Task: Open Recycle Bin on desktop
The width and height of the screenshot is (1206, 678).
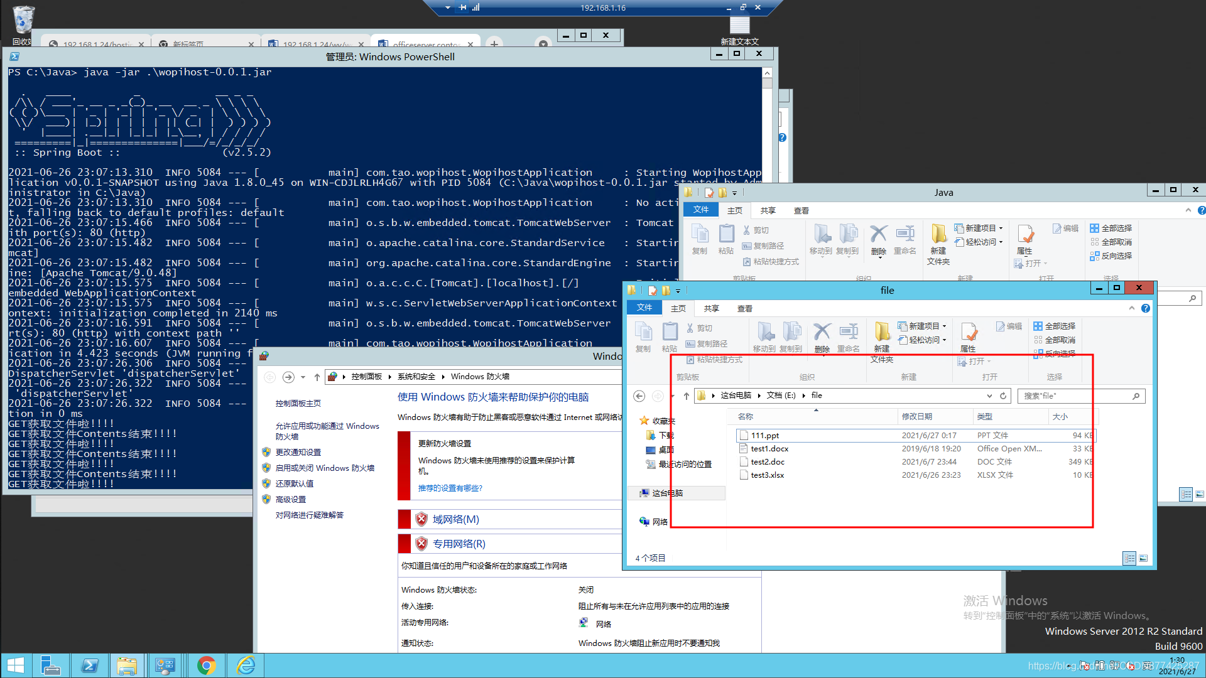Action: [23, 25]
